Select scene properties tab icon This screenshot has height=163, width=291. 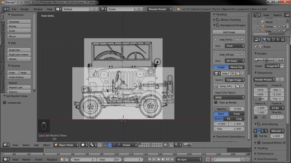(273, 39)
